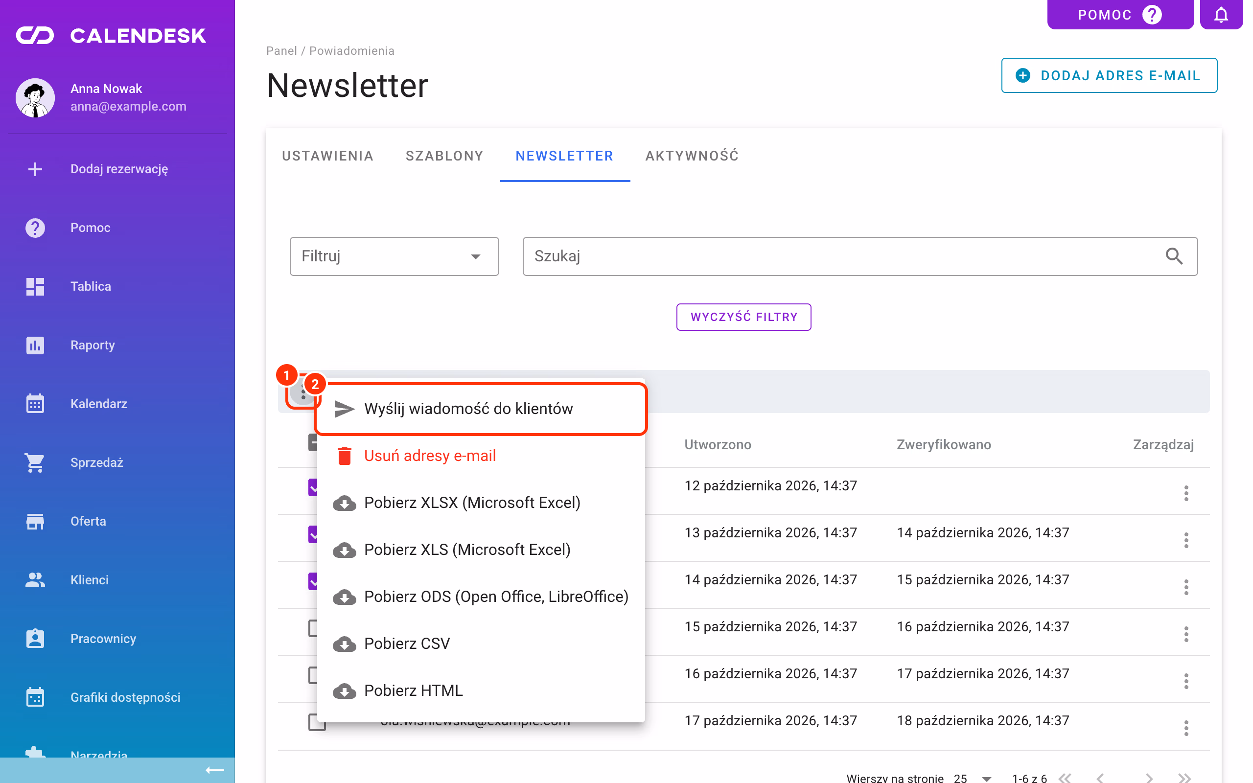Open row menu for 15 października 2026 entry

[x=1185, y=634]
